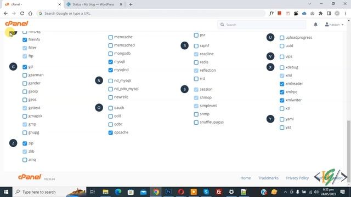
Task: Click the volume speaker tray icon
Action: click(316, 192)
